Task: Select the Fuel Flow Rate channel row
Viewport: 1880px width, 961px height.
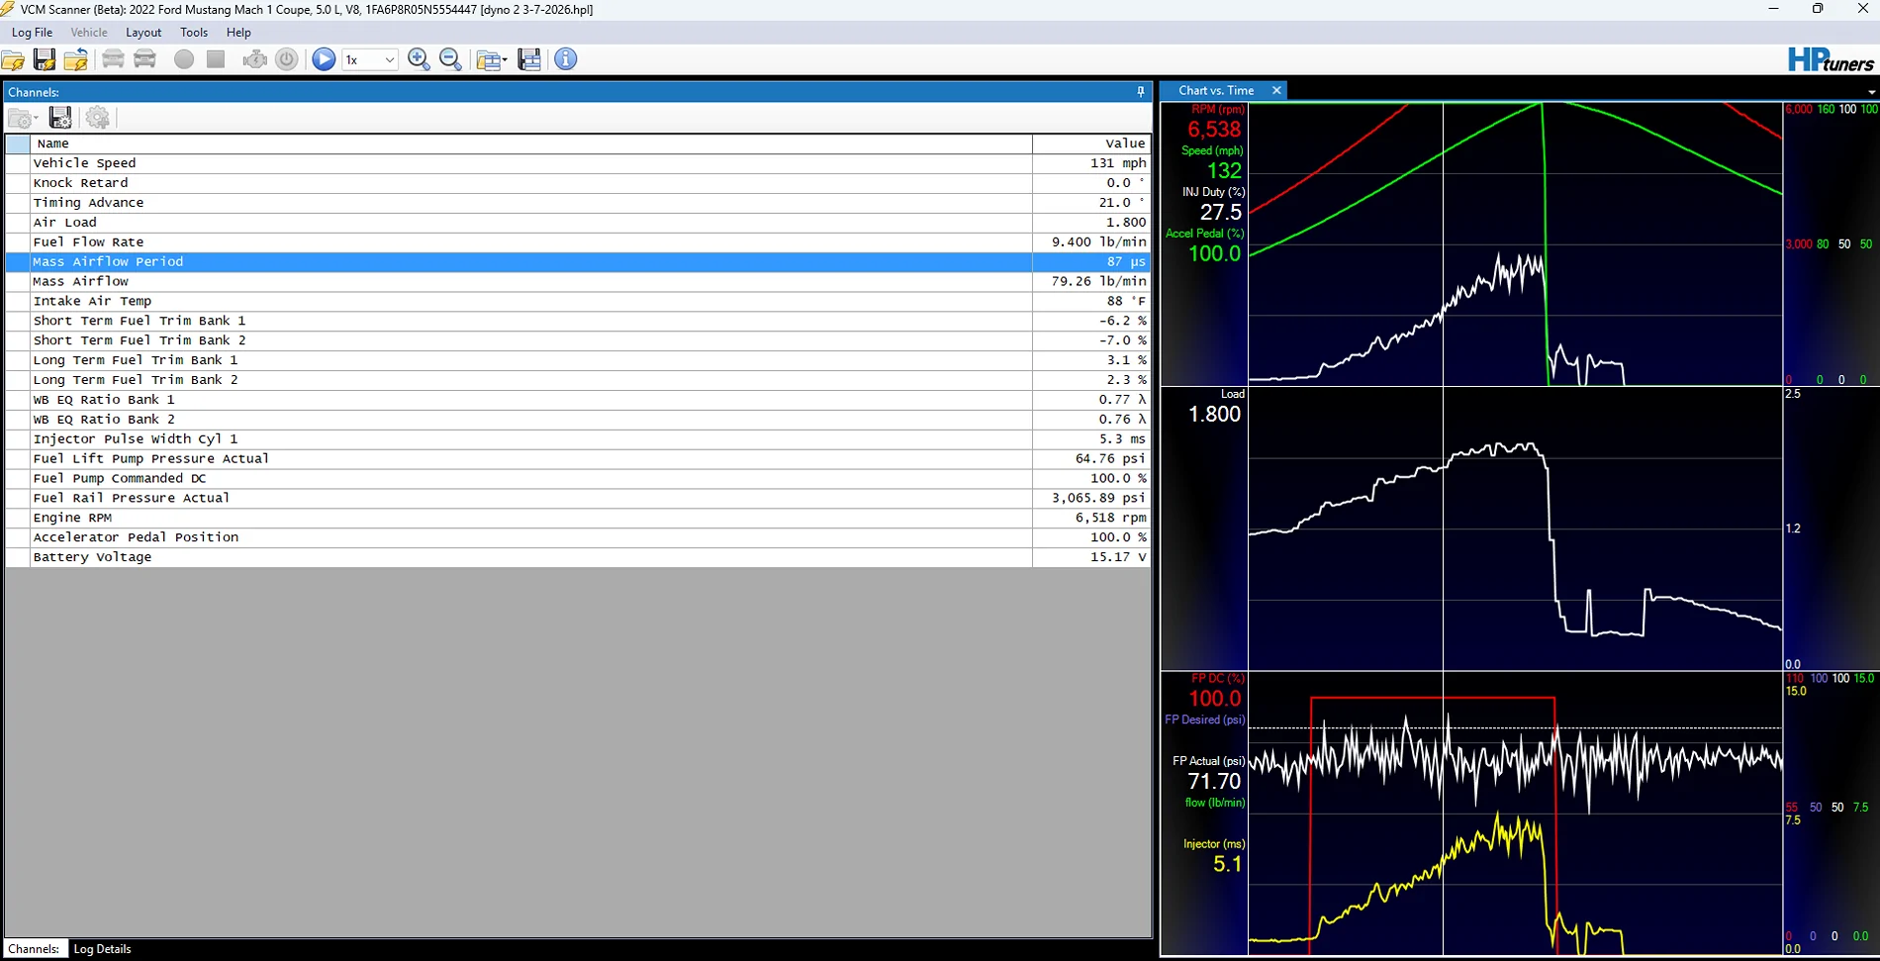Action: click(x=578, y=242)
